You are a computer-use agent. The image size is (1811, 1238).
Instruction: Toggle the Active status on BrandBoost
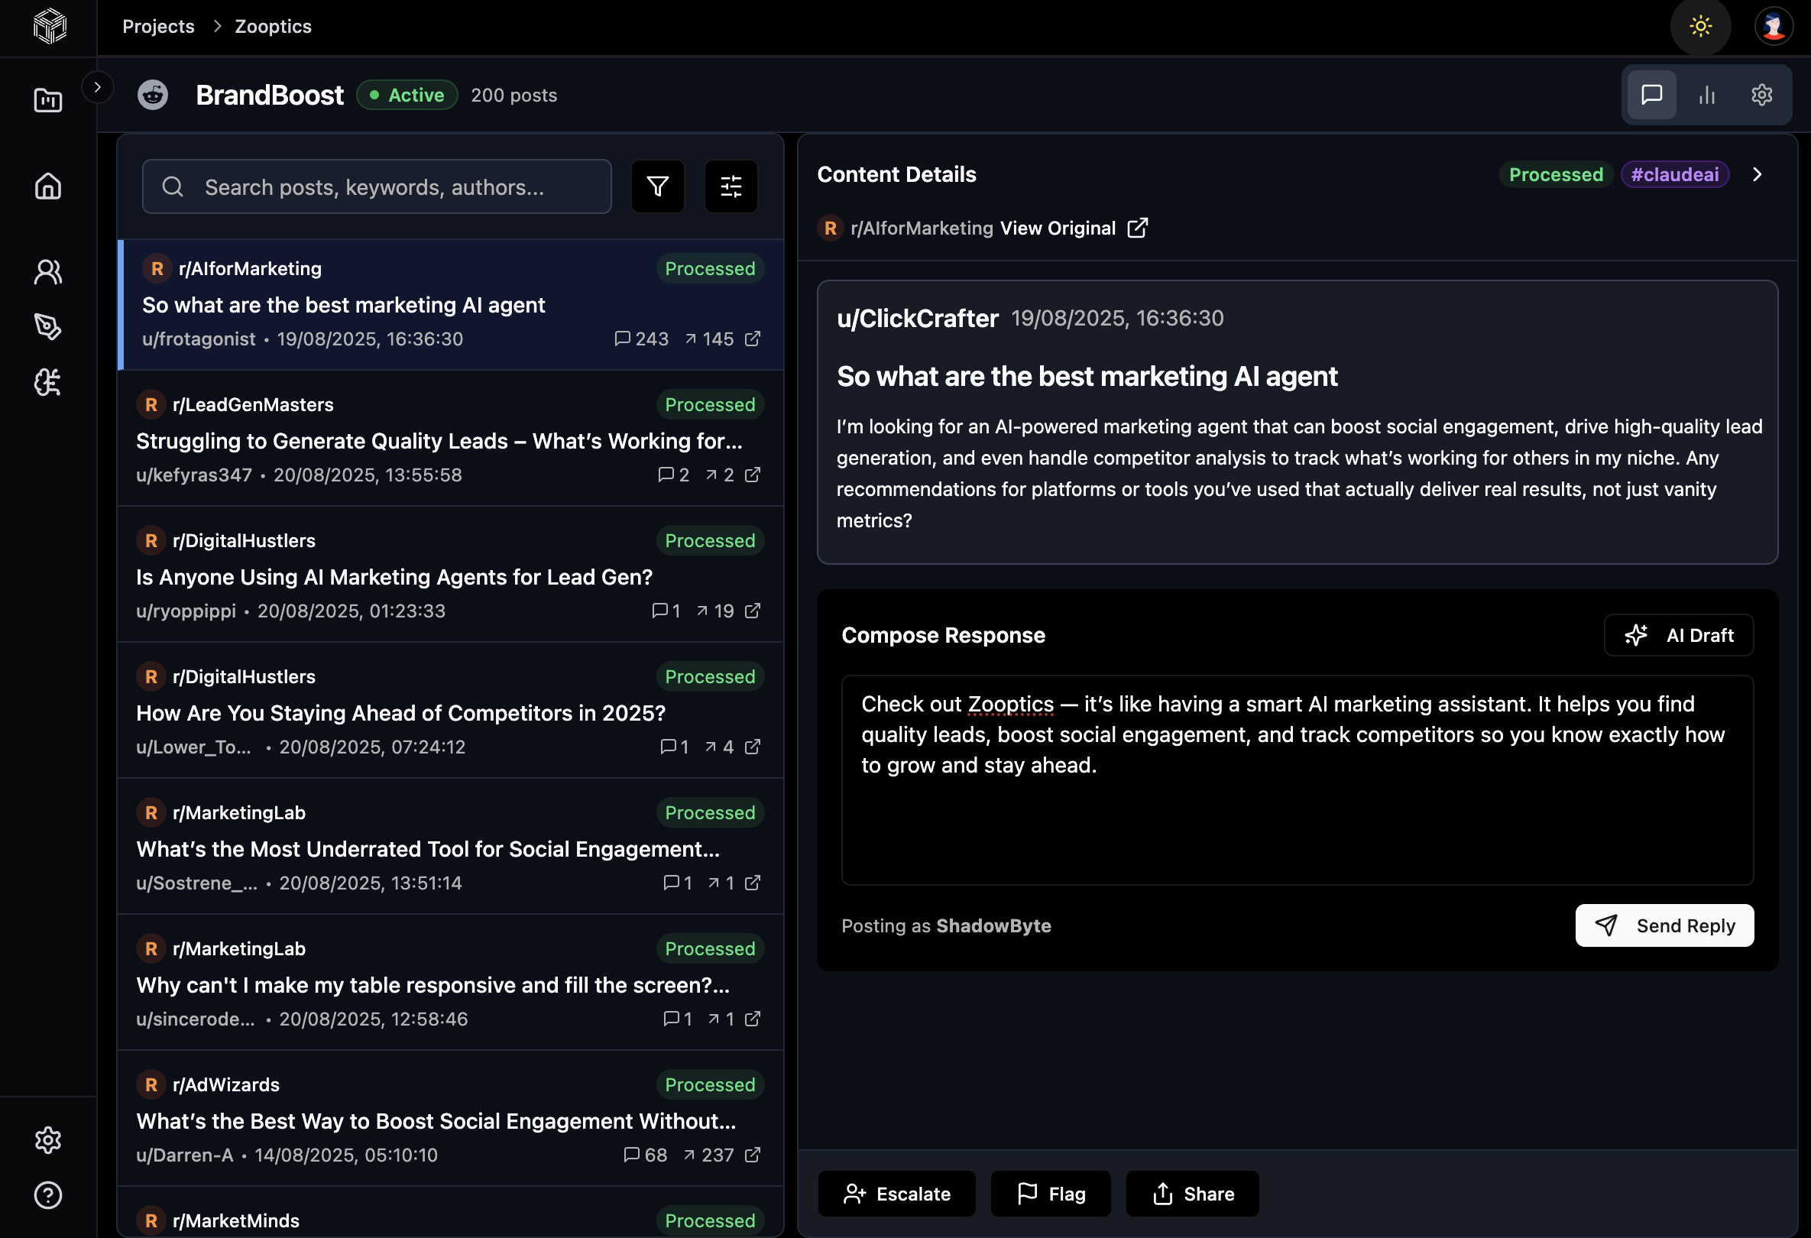[x=406, y=94]
